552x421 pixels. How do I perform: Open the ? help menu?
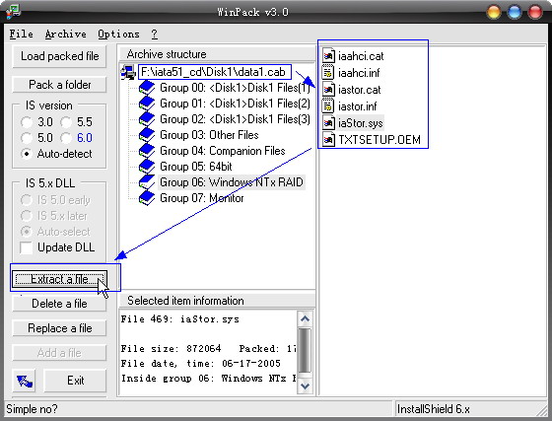154,34
